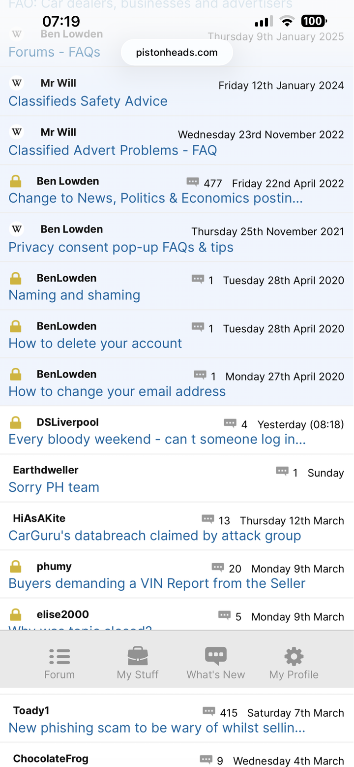Open New phishing scam thread
Viewport: 354px width, 767px height.
coord(157,728)
